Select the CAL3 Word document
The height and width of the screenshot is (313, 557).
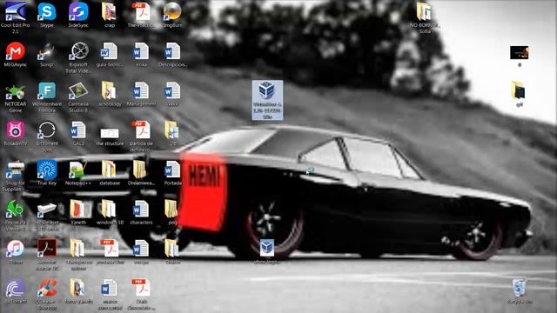coord(78,134)
